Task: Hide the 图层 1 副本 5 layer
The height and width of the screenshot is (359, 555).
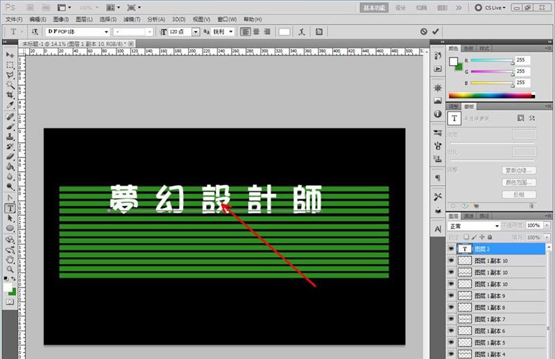Action: (x=452, y=342)
